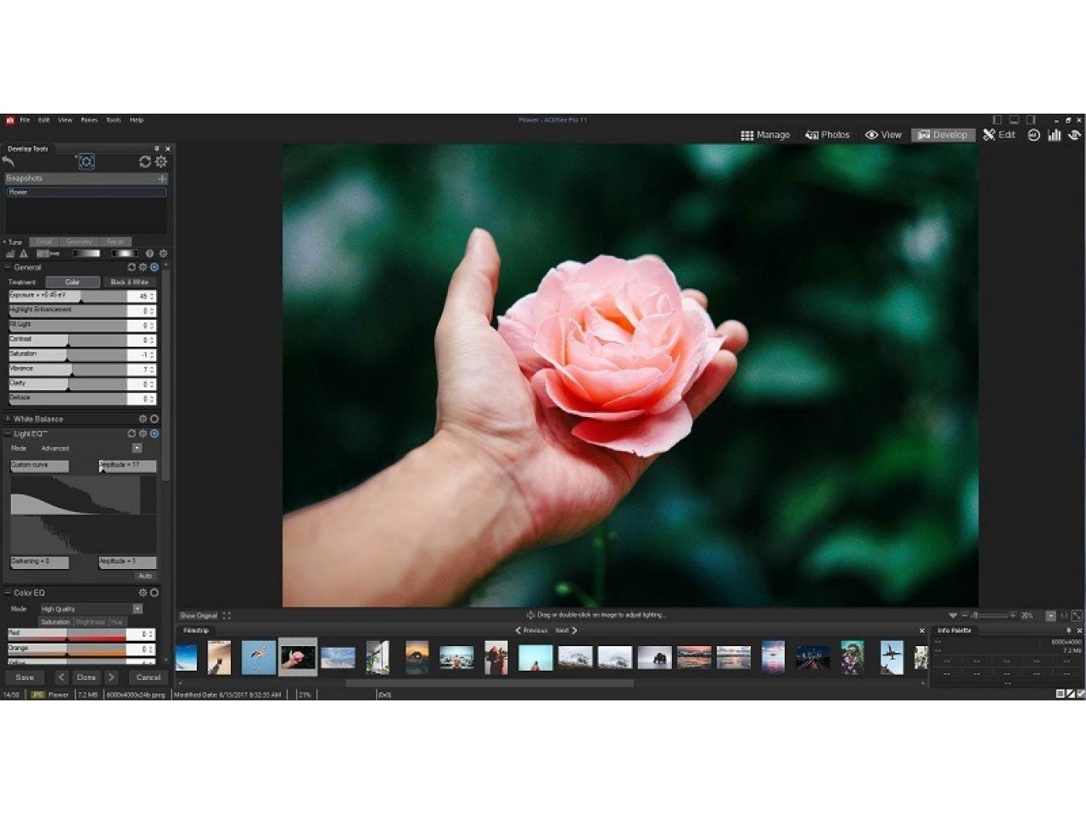1086x814 pixels.
Task: Switch to the Detail tab
Action: (x=44, y=242)
